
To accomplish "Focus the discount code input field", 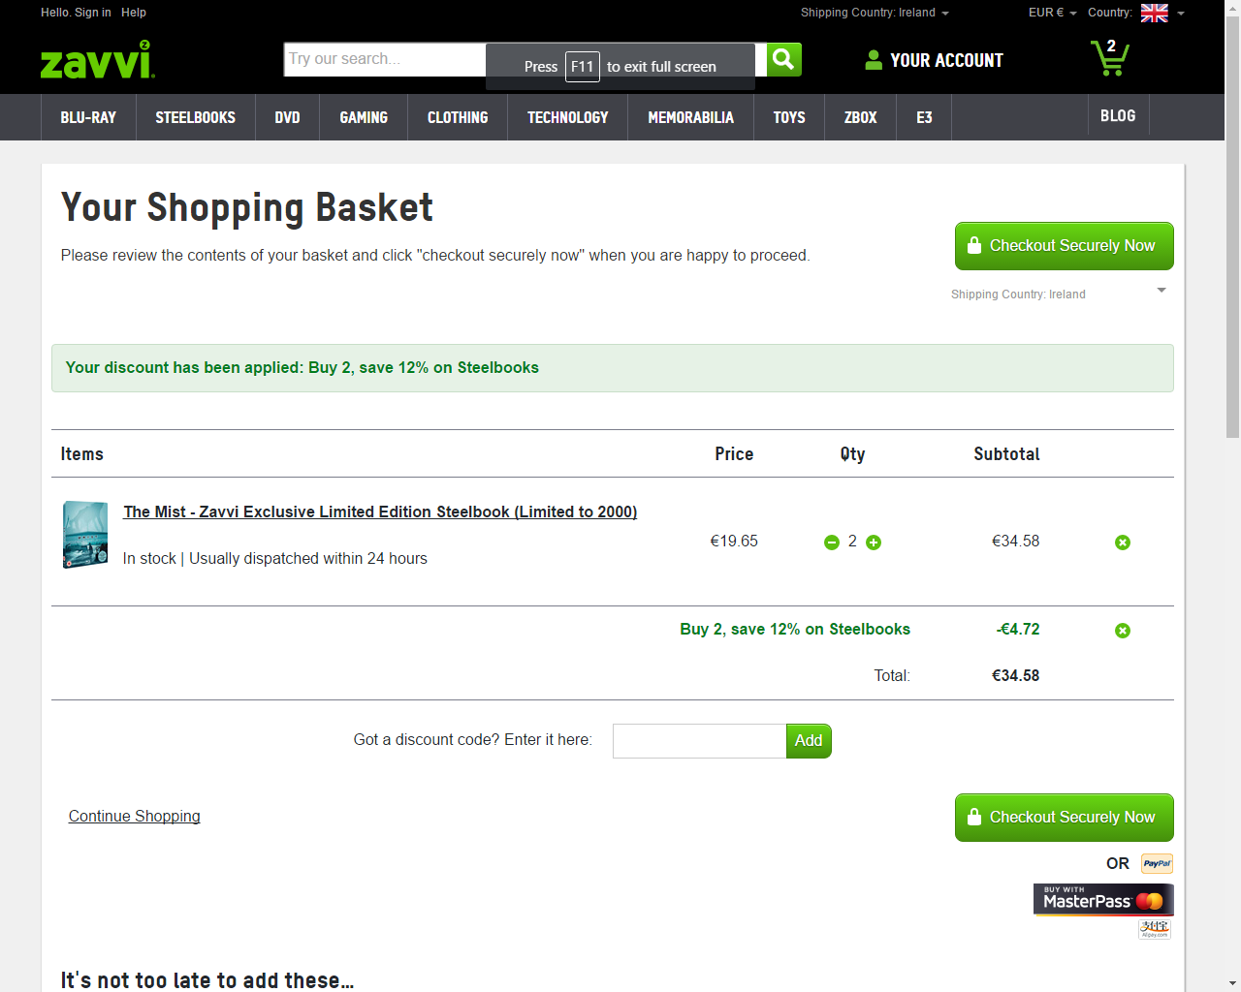I will pos(699,741).
